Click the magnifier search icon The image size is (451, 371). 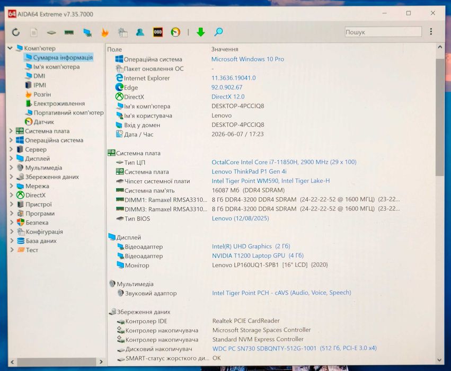pos(218,32)
